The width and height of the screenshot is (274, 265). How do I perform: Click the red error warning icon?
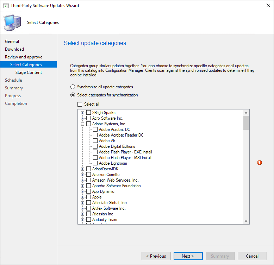tap(260, 163)
